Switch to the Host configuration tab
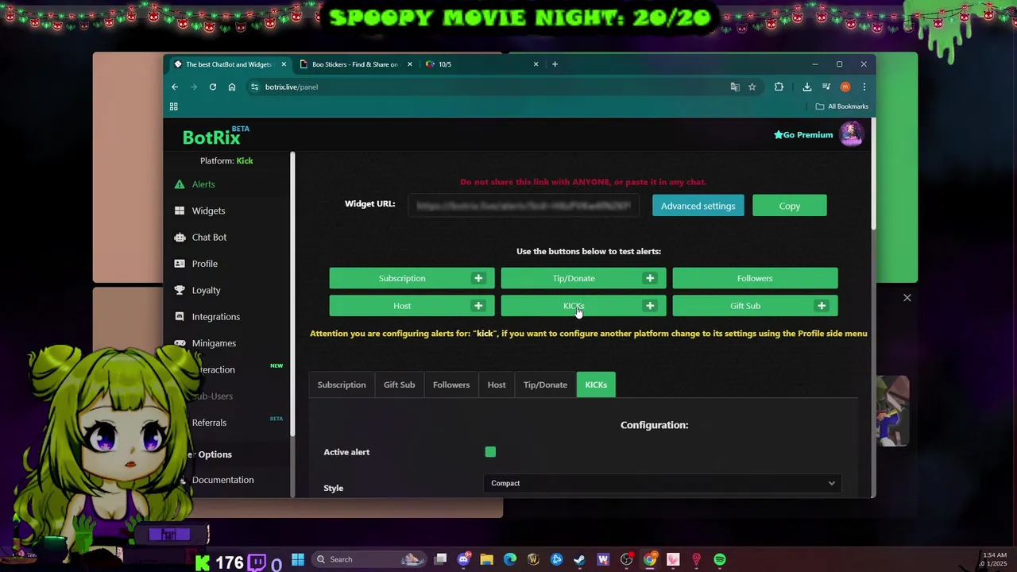This screenshot has height=572, width=1017. [x=497, y=385]
